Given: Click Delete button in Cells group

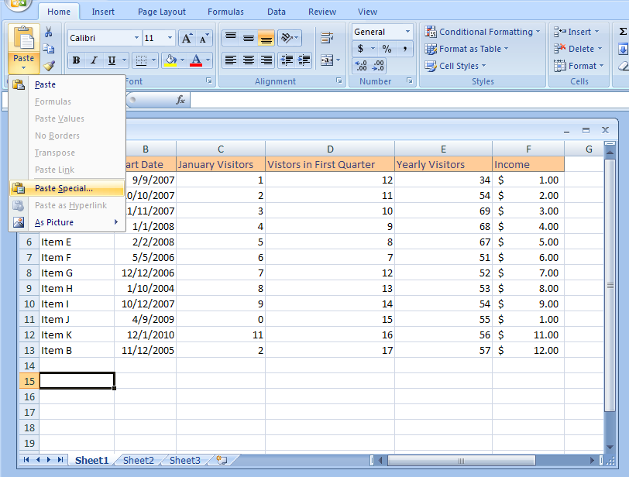Looking at the screenshot, I should pos(578,49).
